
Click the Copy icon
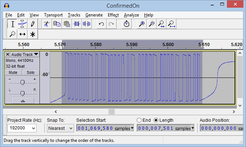point(57,24)
